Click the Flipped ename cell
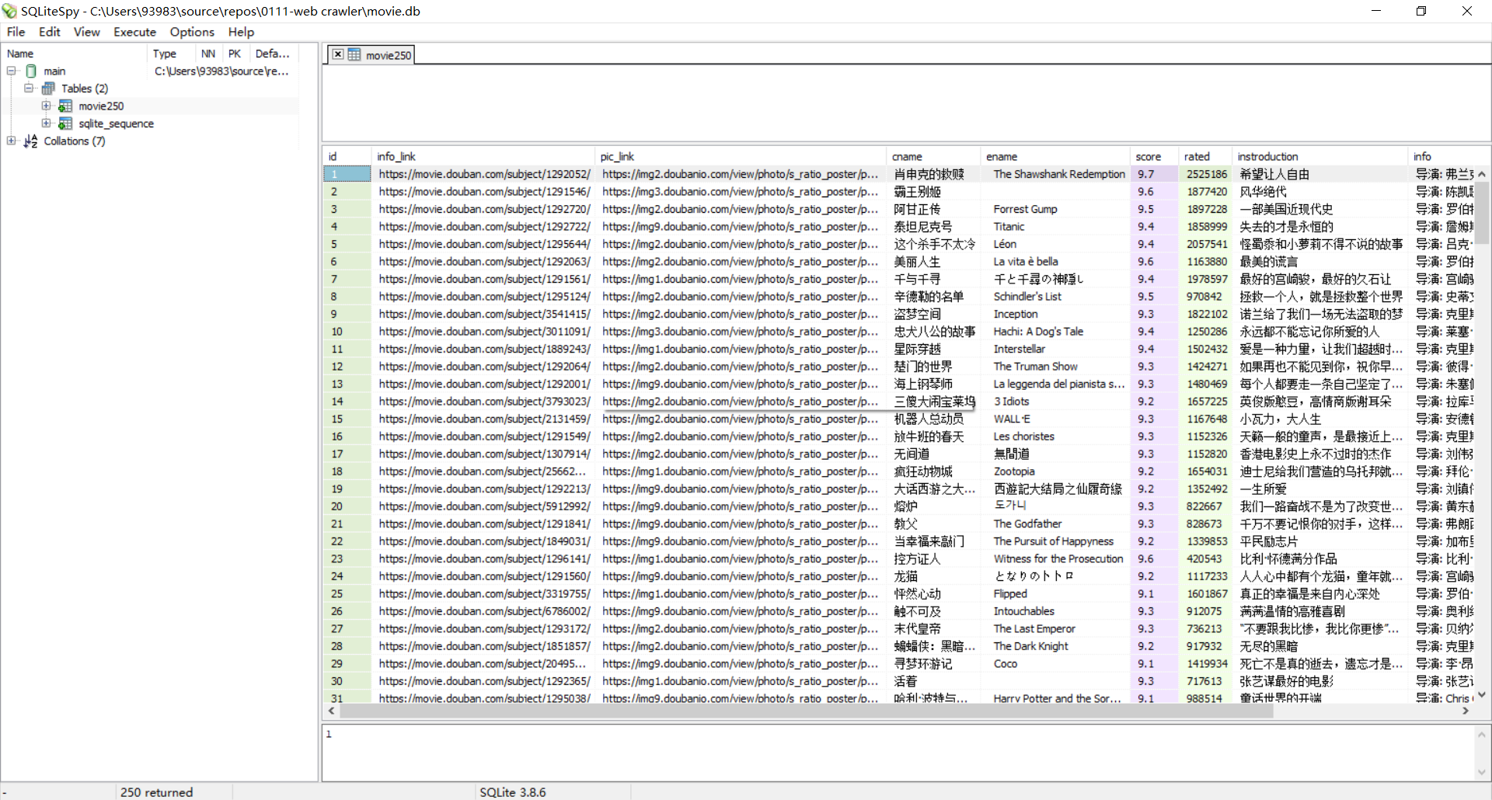 [1055, 593]
